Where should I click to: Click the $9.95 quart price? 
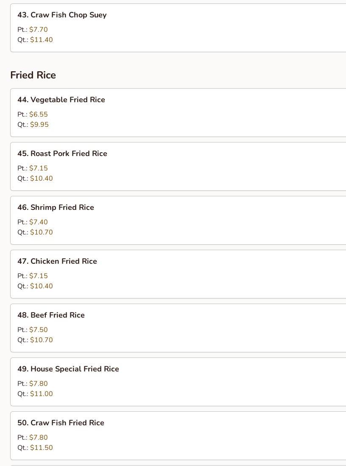[39, 125]
